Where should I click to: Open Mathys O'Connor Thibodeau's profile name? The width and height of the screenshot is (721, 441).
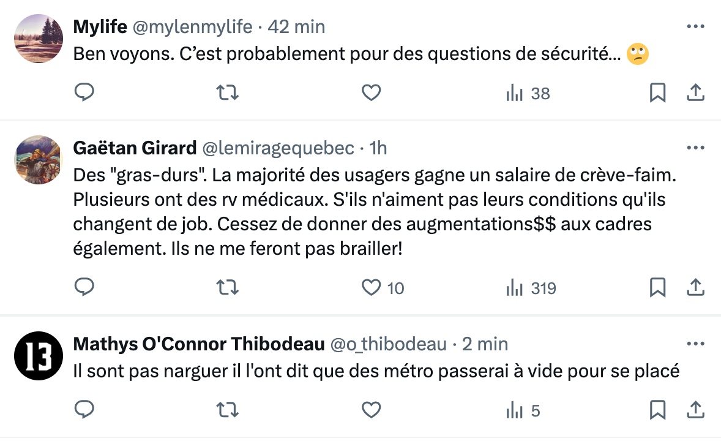coord(198,344)
